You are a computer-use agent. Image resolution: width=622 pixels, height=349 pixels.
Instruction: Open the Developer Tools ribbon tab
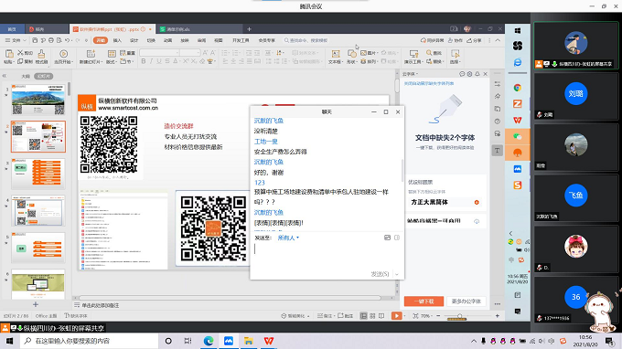coord(241,40)
